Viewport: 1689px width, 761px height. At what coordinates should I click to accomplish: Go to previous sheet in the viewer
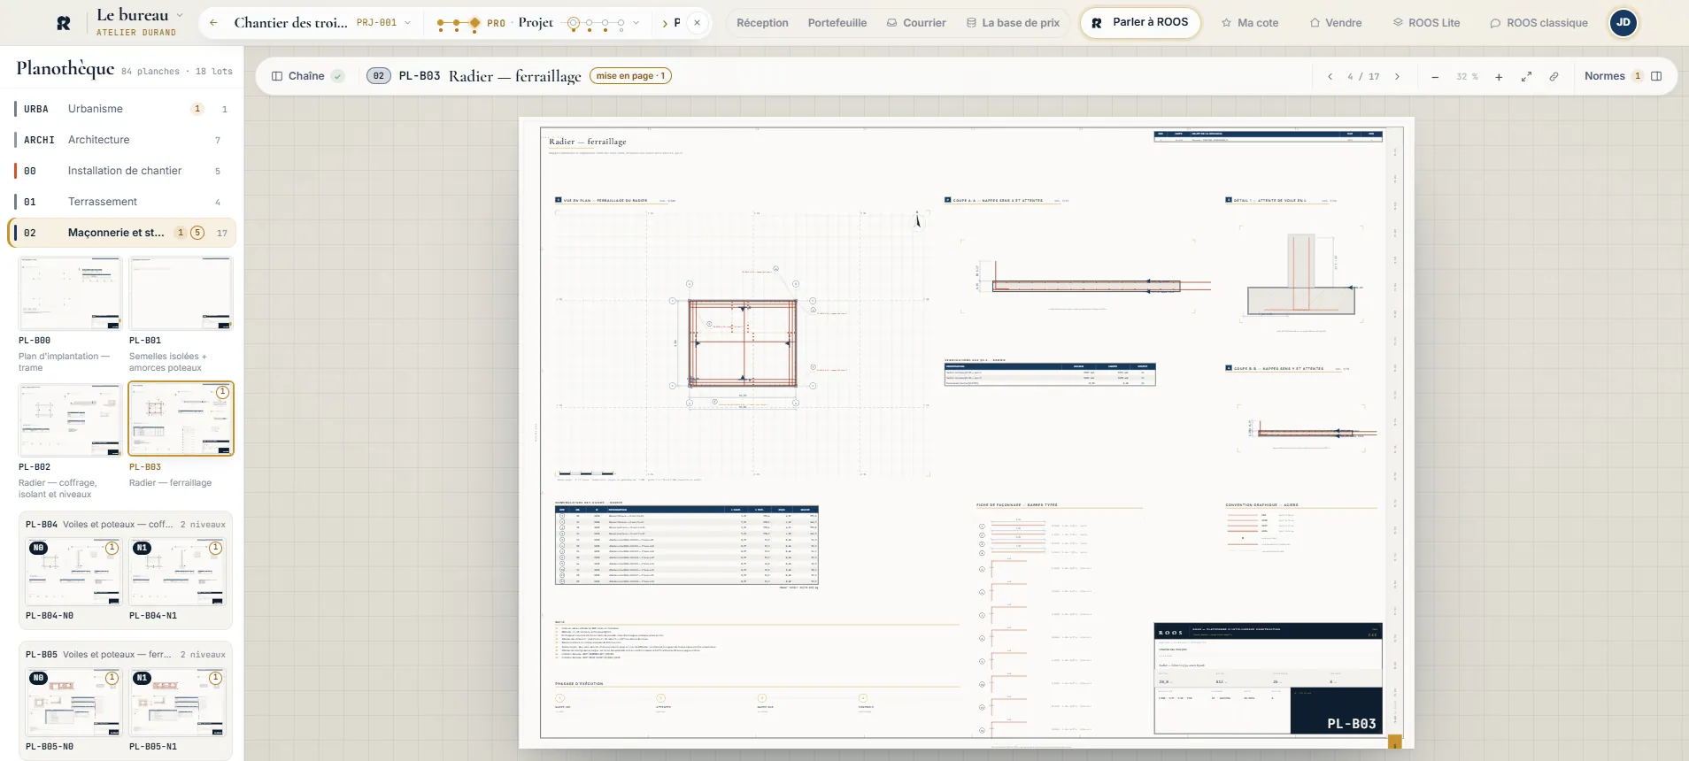[x=1330, y=77]
